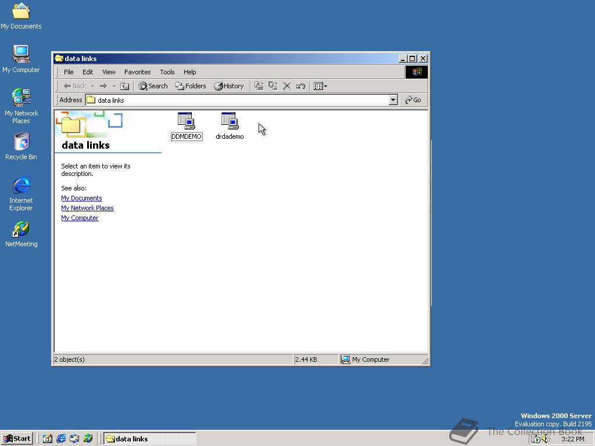Launch Outlook Express from quick launch

click(x=74, y=438)
